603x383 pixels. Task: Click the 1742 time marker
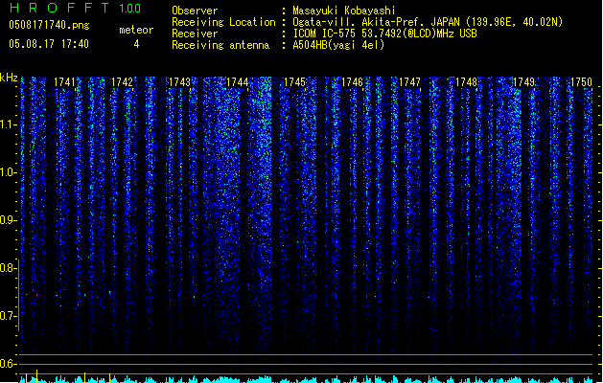[122, 82]
